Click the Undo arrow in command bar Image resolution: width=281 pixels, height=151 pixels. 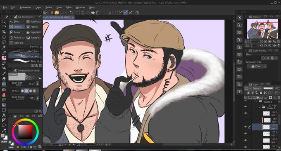click(x=71, y=12)
